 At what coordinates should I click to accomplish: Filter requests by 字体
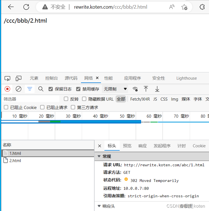click(x=198, y=99)
